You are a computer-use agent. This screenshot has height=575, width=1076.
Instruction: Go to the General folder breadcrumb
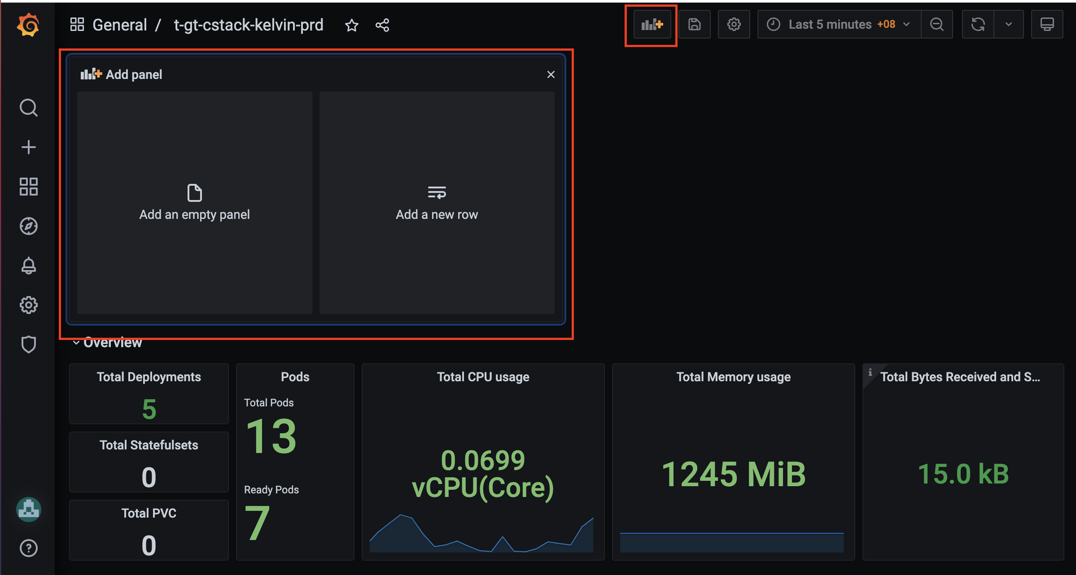click(120, 25)
